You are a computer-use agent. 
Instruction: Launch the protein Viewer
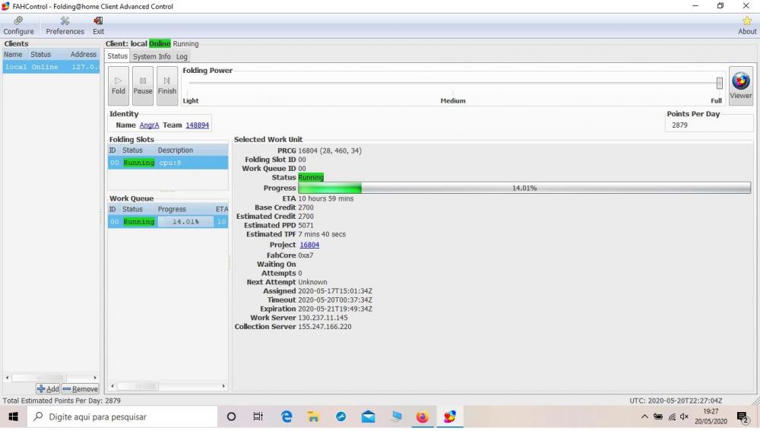coord(740,85)
